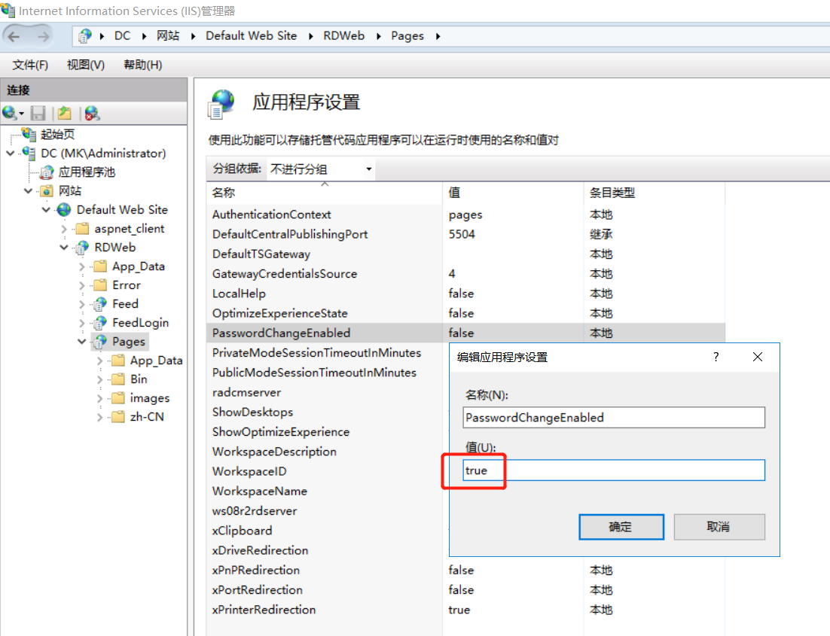Click the 取消 button in the dialog
This screenshot has width=830, height=636.
pos(719,527)
